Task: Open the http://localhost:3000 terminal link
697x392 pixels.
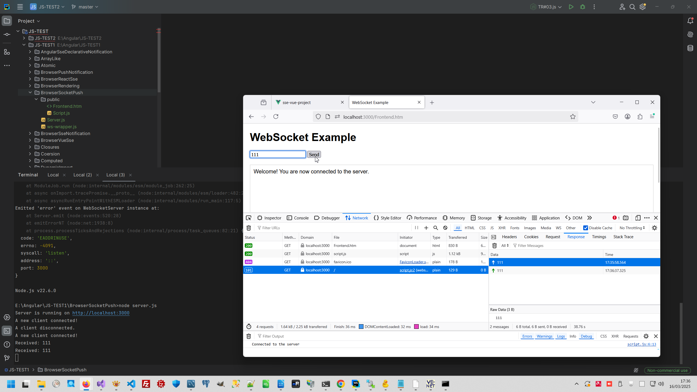Action: click(x=101, y=313)
